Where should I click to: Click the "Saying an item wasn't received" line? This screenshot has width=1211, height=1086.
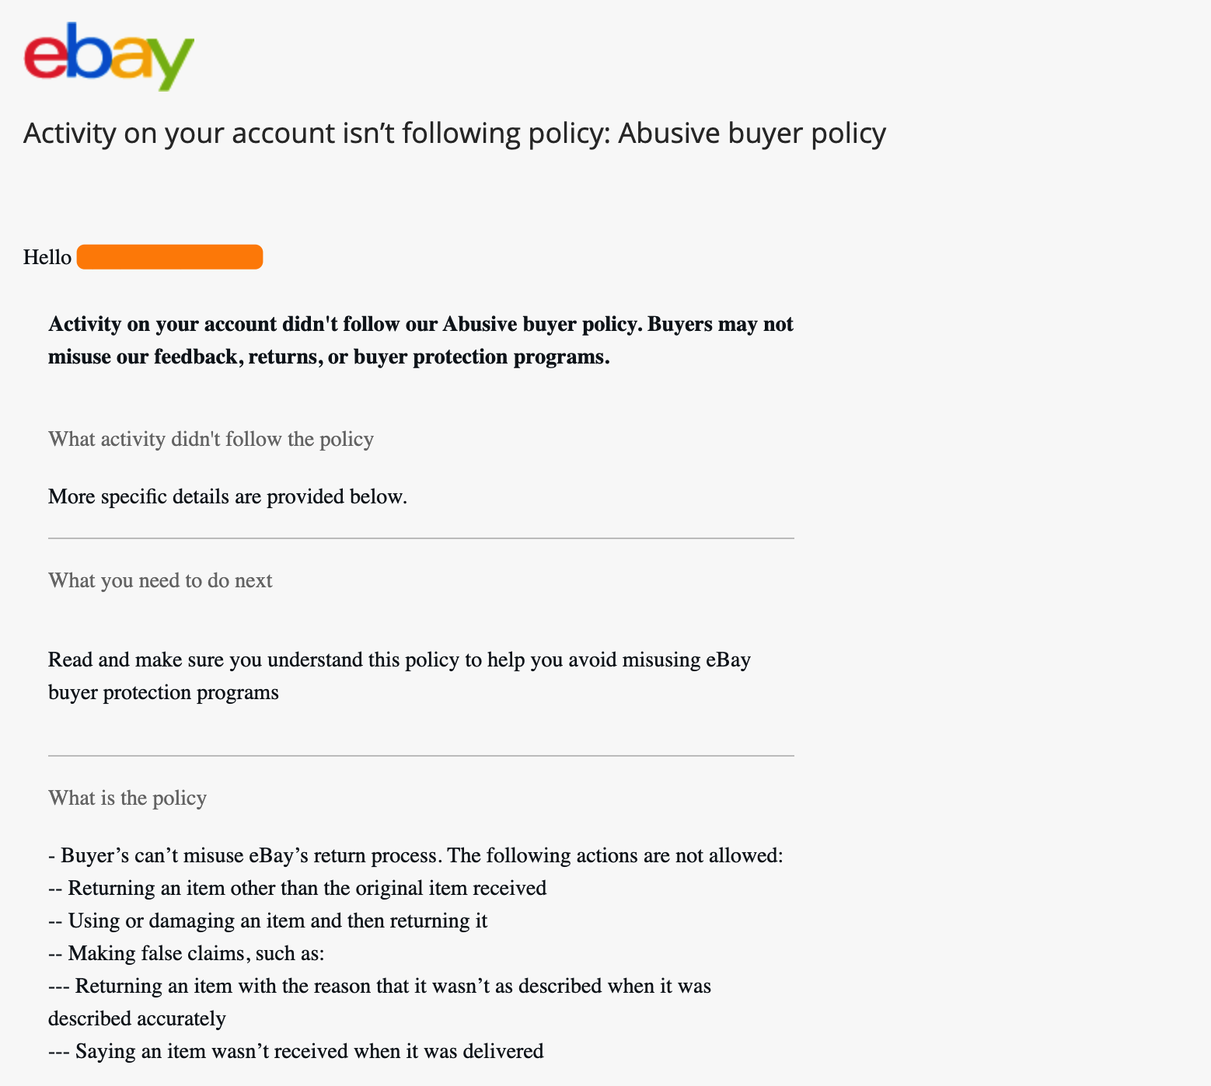[x=295, y=1052]
